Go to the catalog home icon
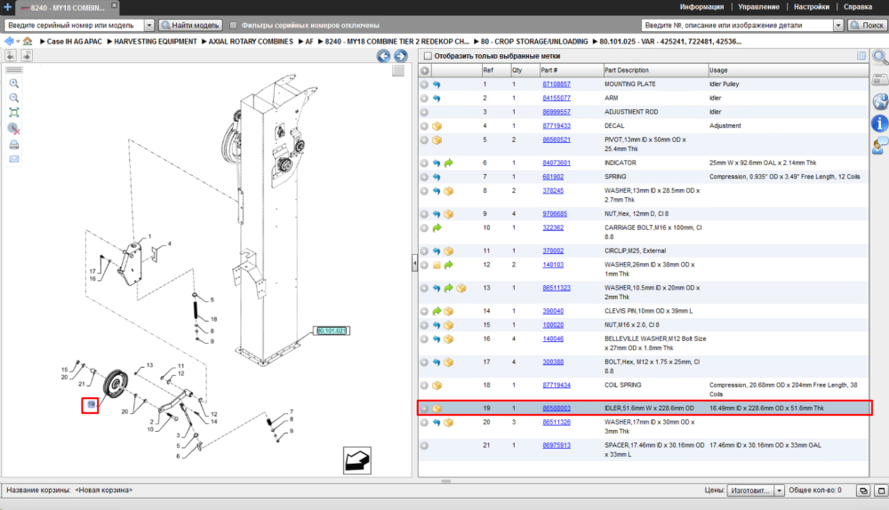This screenshot has height=510, width=889. coord(28,42)
